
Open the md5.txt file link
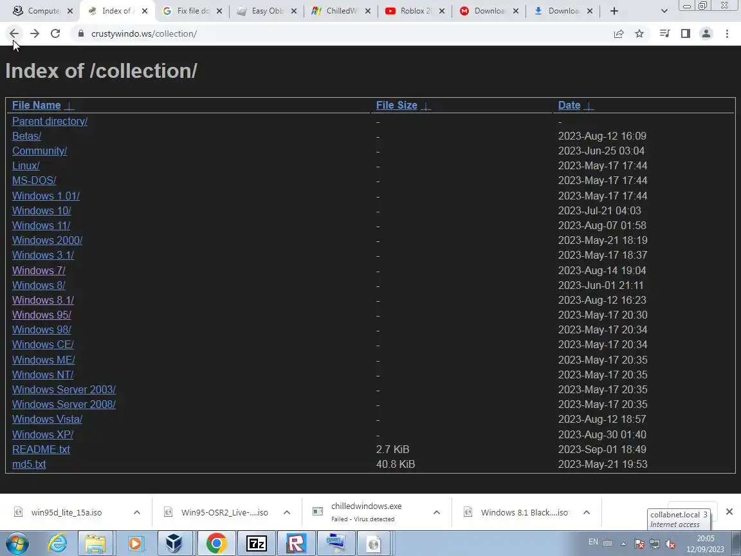point(29,464)
